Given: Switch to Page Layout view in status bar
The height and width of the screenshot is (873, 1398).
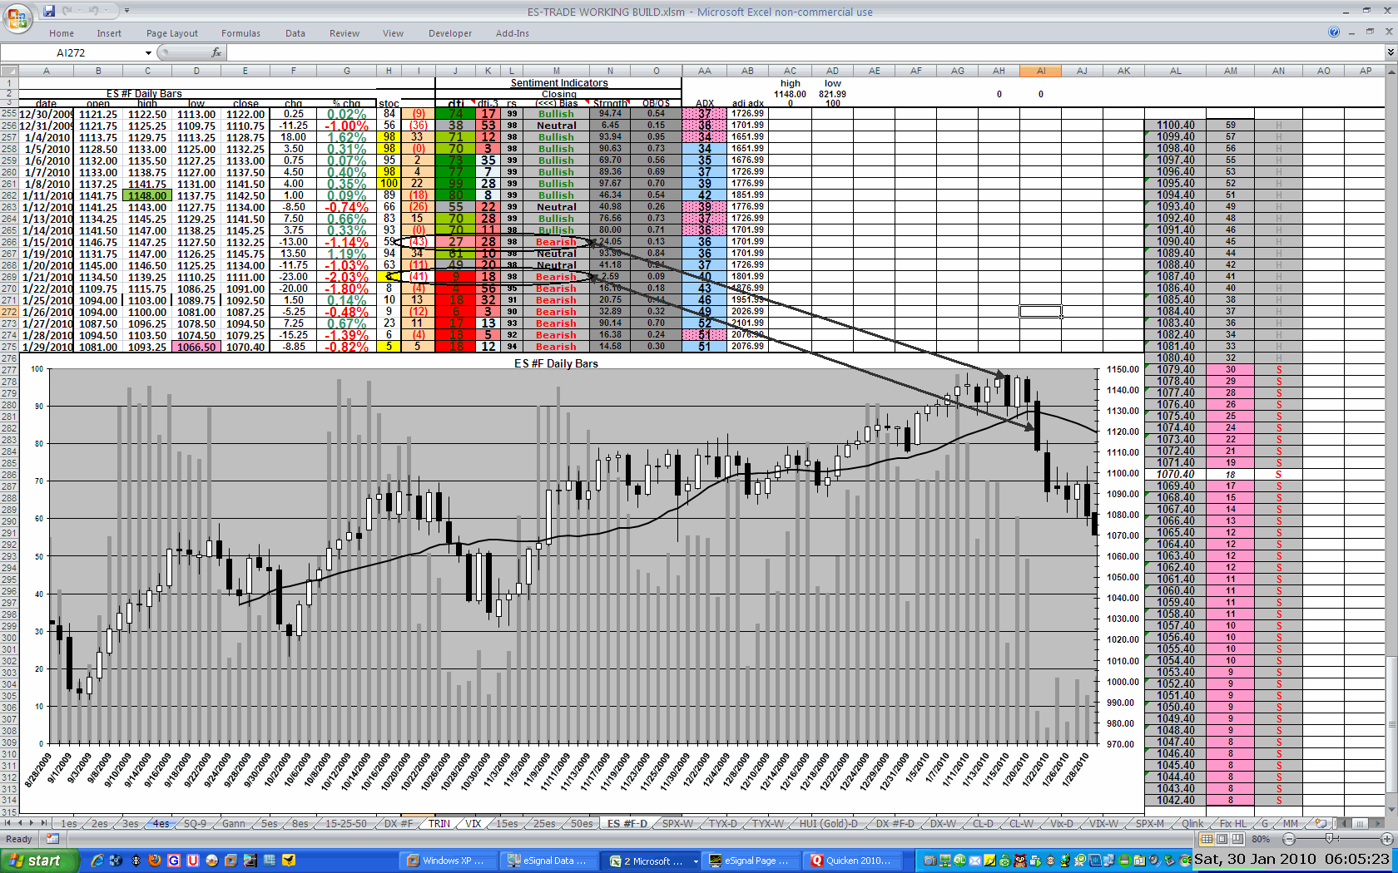Looking at the screenshot, I should tap(1223, 839).
